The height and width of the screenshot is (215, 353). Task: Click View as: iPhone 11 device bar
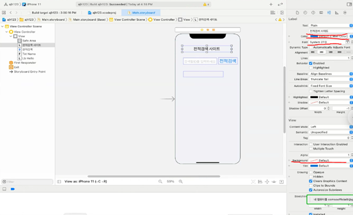[86, 182]
